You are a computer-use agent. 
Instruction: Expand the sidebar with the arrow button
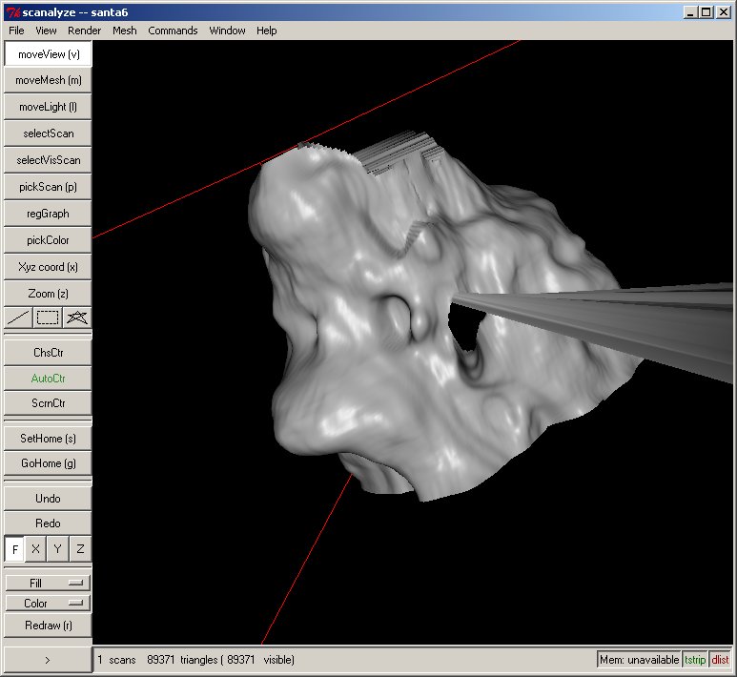point(48,659)
